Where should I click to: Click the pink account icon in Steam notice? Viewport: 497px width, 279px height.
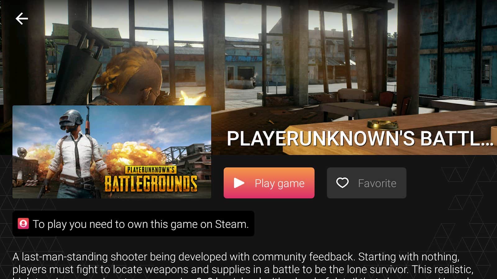23,224
